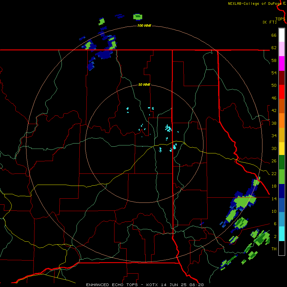Click the ENHANCED ECHO TOPS KOTX caption

pyautogui.click(x=145, y=285)
